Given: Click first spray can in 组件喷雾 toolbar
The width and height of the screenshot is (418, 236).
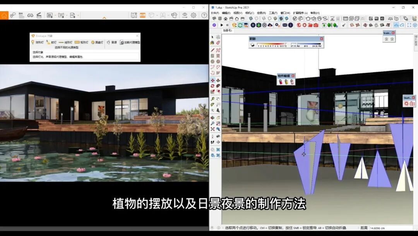Looking at the screenshot, I should 281,82.
